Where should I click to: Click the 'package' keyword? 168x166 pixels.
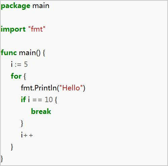[x=15, y=6]
